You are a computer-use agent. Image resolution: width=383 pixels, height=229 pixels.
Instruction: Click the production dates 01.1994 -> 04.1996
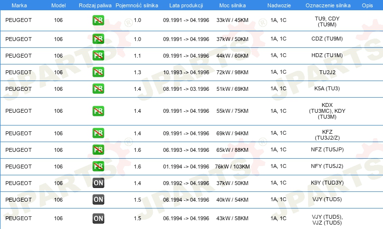click(x=186, y=167)
